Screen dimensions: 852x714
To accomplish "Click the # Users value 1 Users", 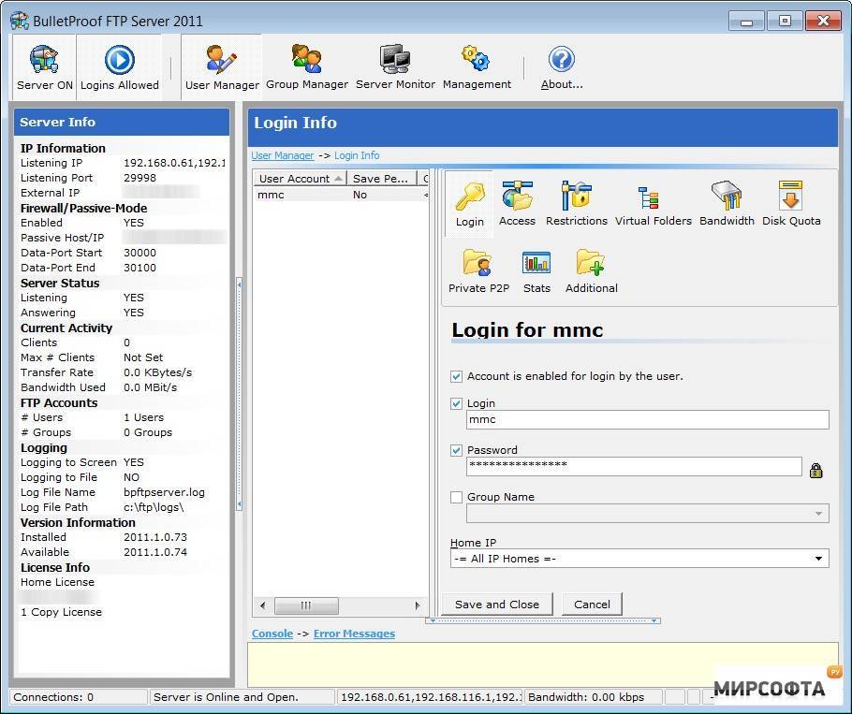I will 143,417.
